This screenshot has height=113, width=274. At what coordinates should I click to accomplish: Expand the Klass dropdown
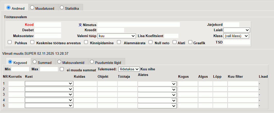coord(236,36)
